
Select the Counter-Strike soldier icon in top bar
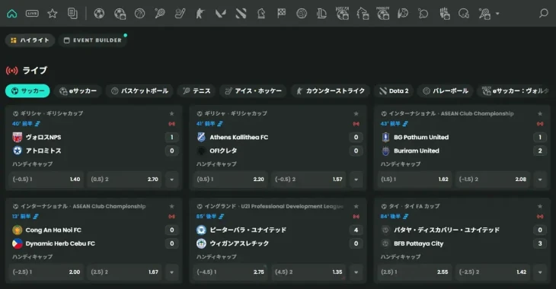[x=200, y=14]
